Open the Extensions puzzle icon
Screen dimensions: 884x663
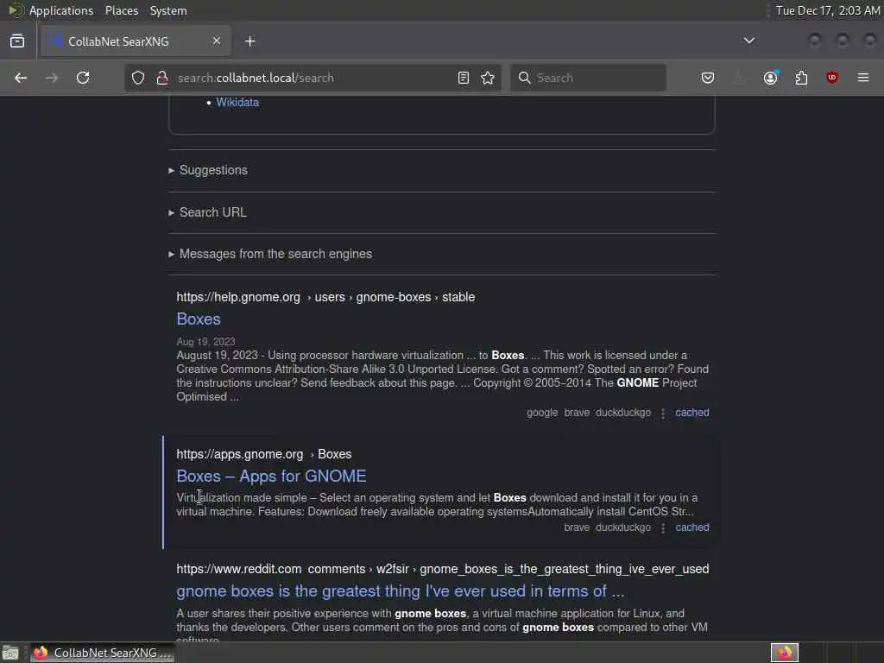pos(801,78)
